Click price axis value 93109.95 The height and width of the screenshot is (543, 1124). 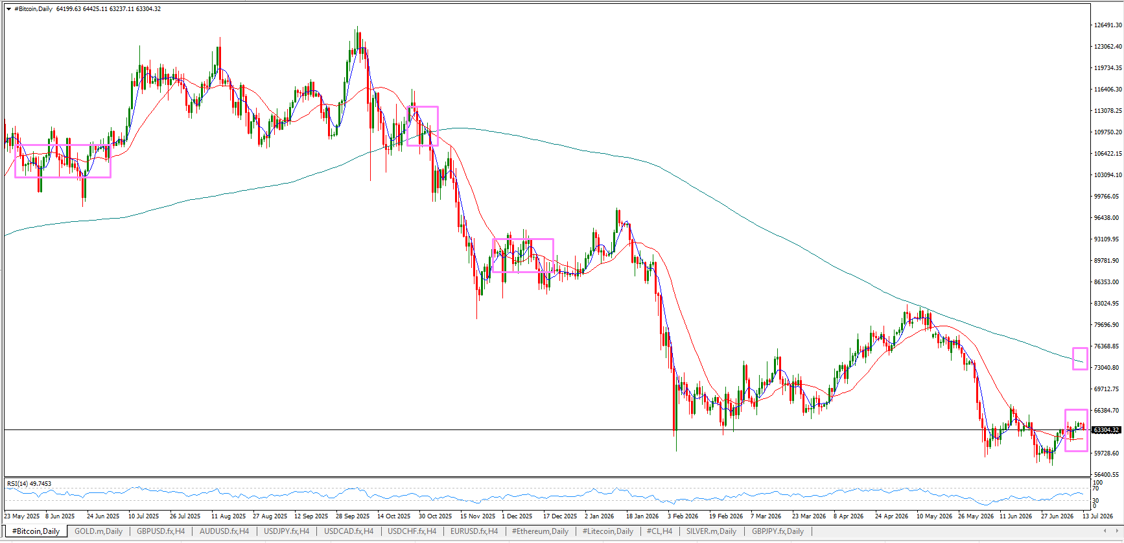pyautogui.click(x=1106, y=239)
